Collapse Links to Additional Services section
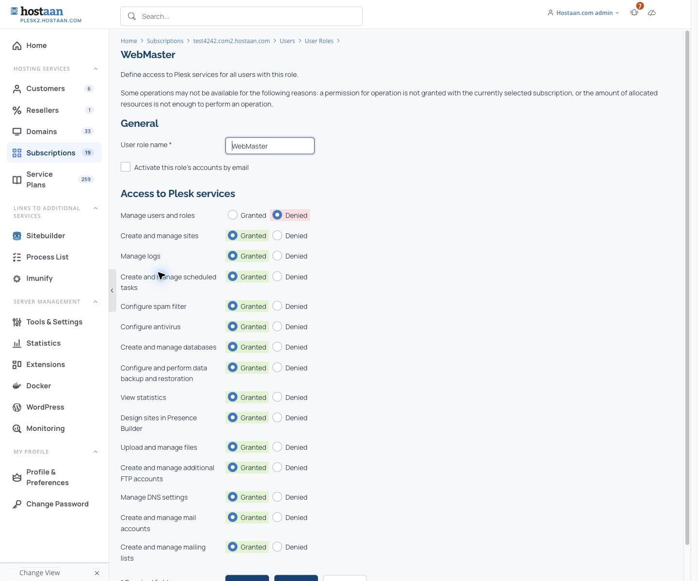Image resolution: width=698 pixels, height=581 pixels. coord(95,208)
